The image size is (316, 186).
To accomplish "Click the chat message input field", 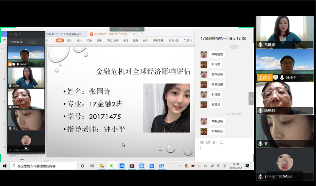I will [224, 152].
